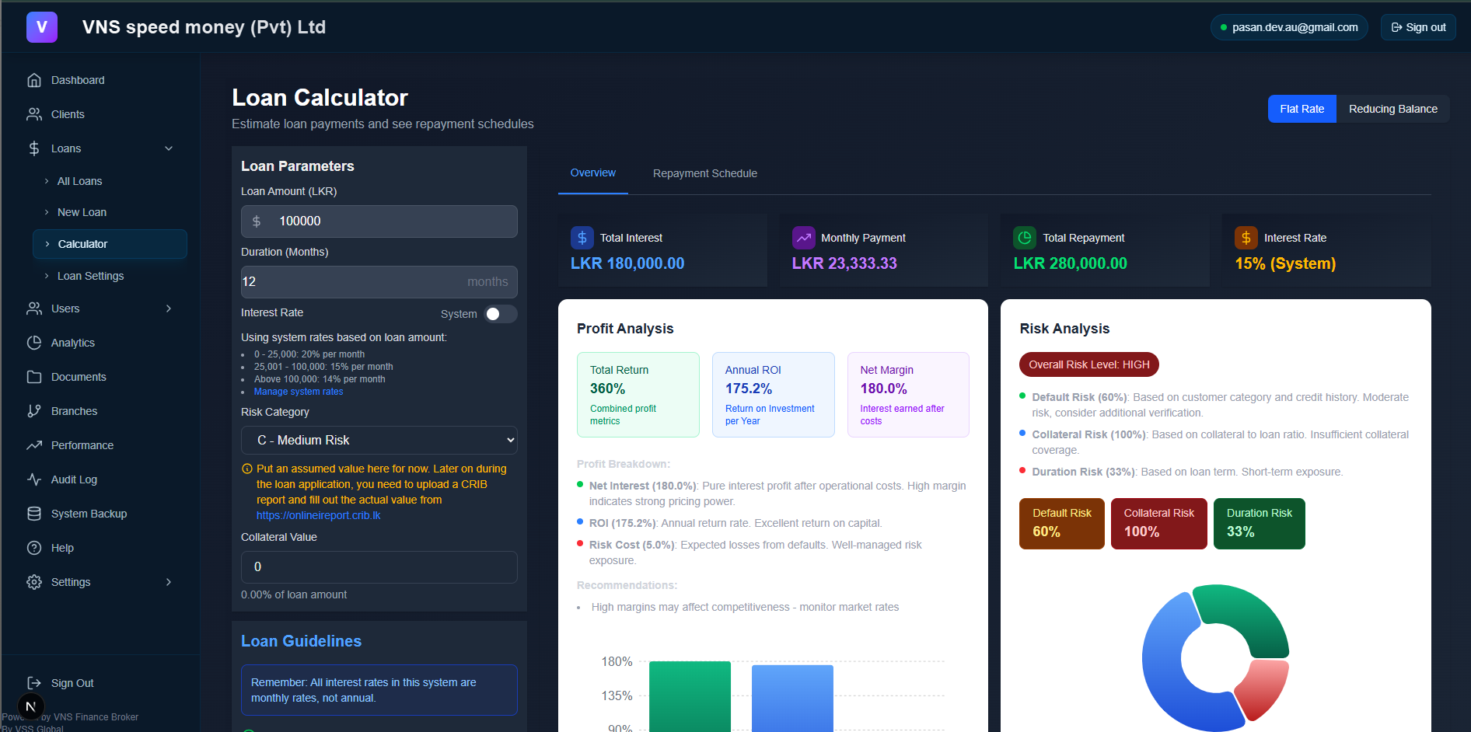Click the round N badge icon
The image size is (1471, 732).
[x=31, y=706]
